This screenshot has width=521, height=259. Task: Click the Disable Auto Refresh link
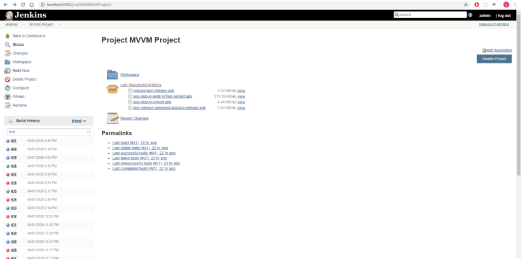coord(495,24)
